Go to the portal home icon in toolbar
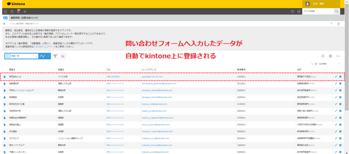 pos(12,12)
